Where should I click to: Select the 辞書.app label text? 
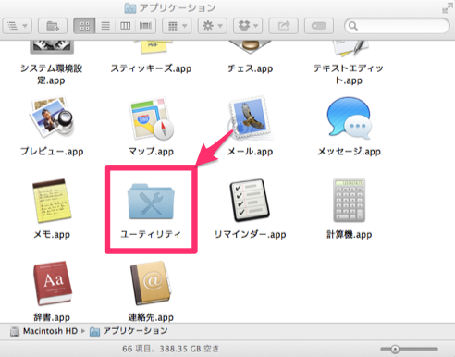tap(52, 317)
